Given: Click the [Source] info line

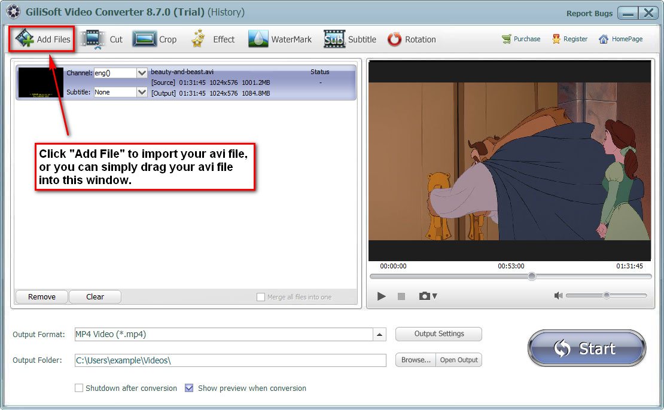Looking at the screenshot, I should click(x=211, y=82).
